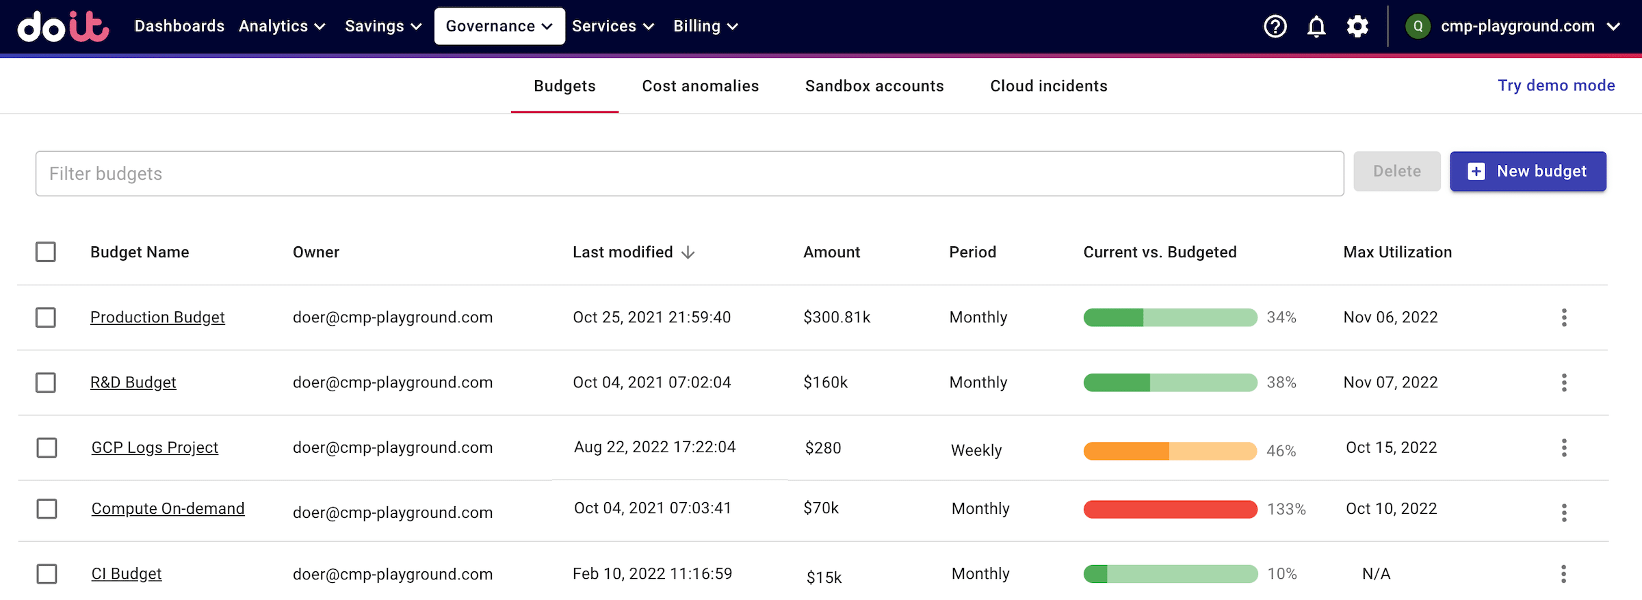Click the New budget button
Screen dimensions: 1642x600
pos(1527,171)
